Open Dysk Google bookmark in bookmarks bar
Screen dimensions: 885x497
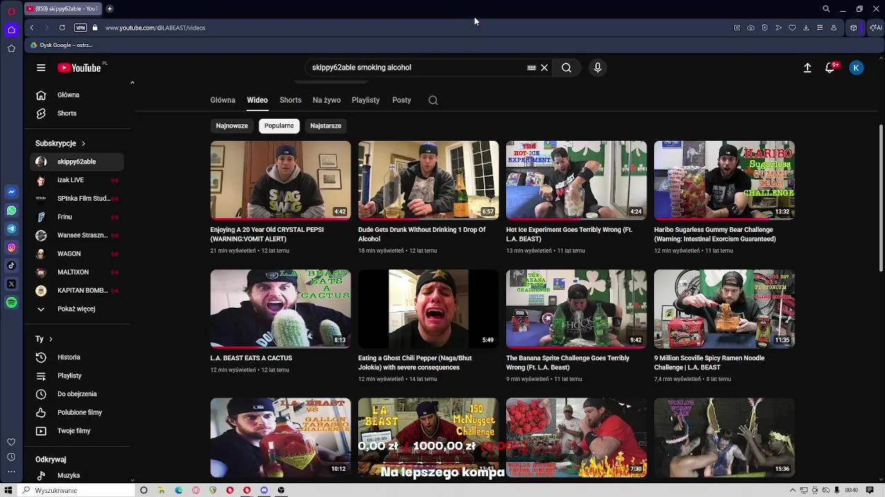pos(61,45)
